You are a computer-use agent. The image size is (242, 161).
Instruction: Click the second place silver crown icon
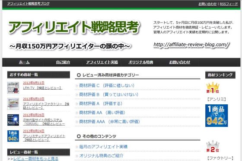pyautogui.click(x=213, y=146)
